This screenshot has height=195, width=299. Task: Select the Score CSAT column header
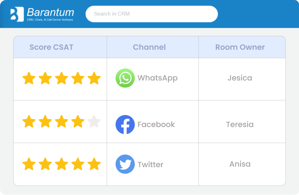[x=52, y=47]
